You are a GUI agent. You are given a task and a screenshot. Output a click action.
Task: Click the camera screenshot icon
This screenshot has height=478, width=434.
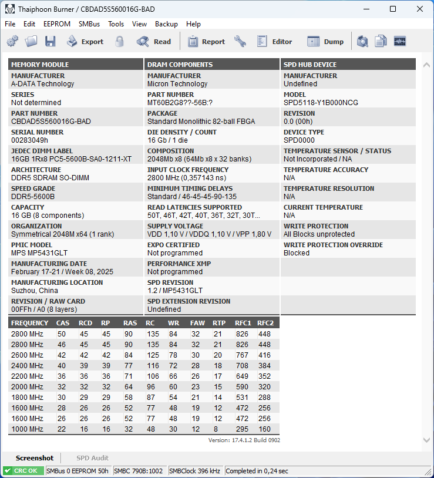(x=362, y=41)
